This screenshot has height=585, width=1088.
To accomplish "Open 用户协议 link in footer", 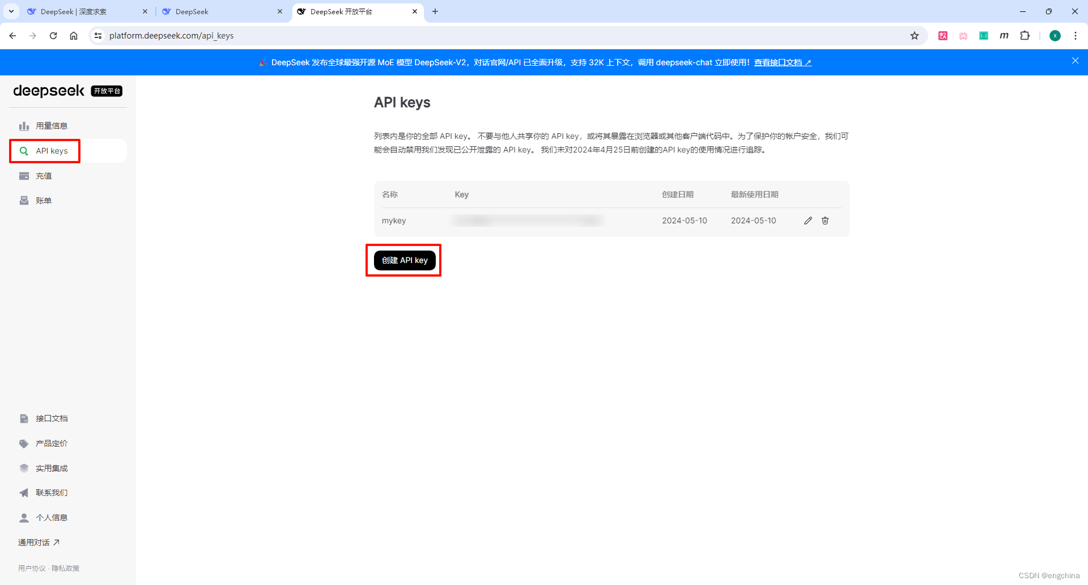I will click(x=32, y=568).
